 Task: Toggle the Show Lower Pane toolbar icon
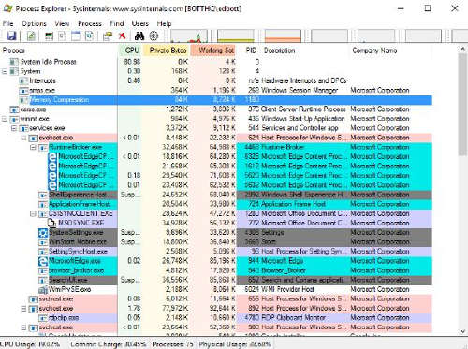point(76,36)
